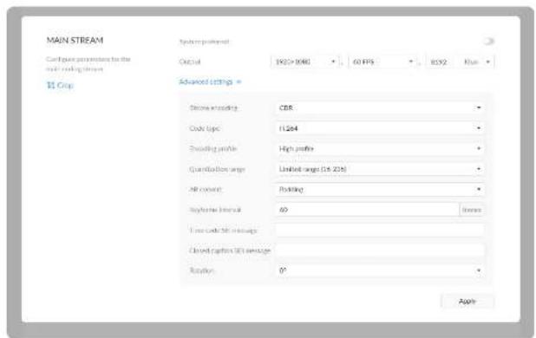
Task: Open the Stream encoding CBR dropdown
Action: [380, 107]
